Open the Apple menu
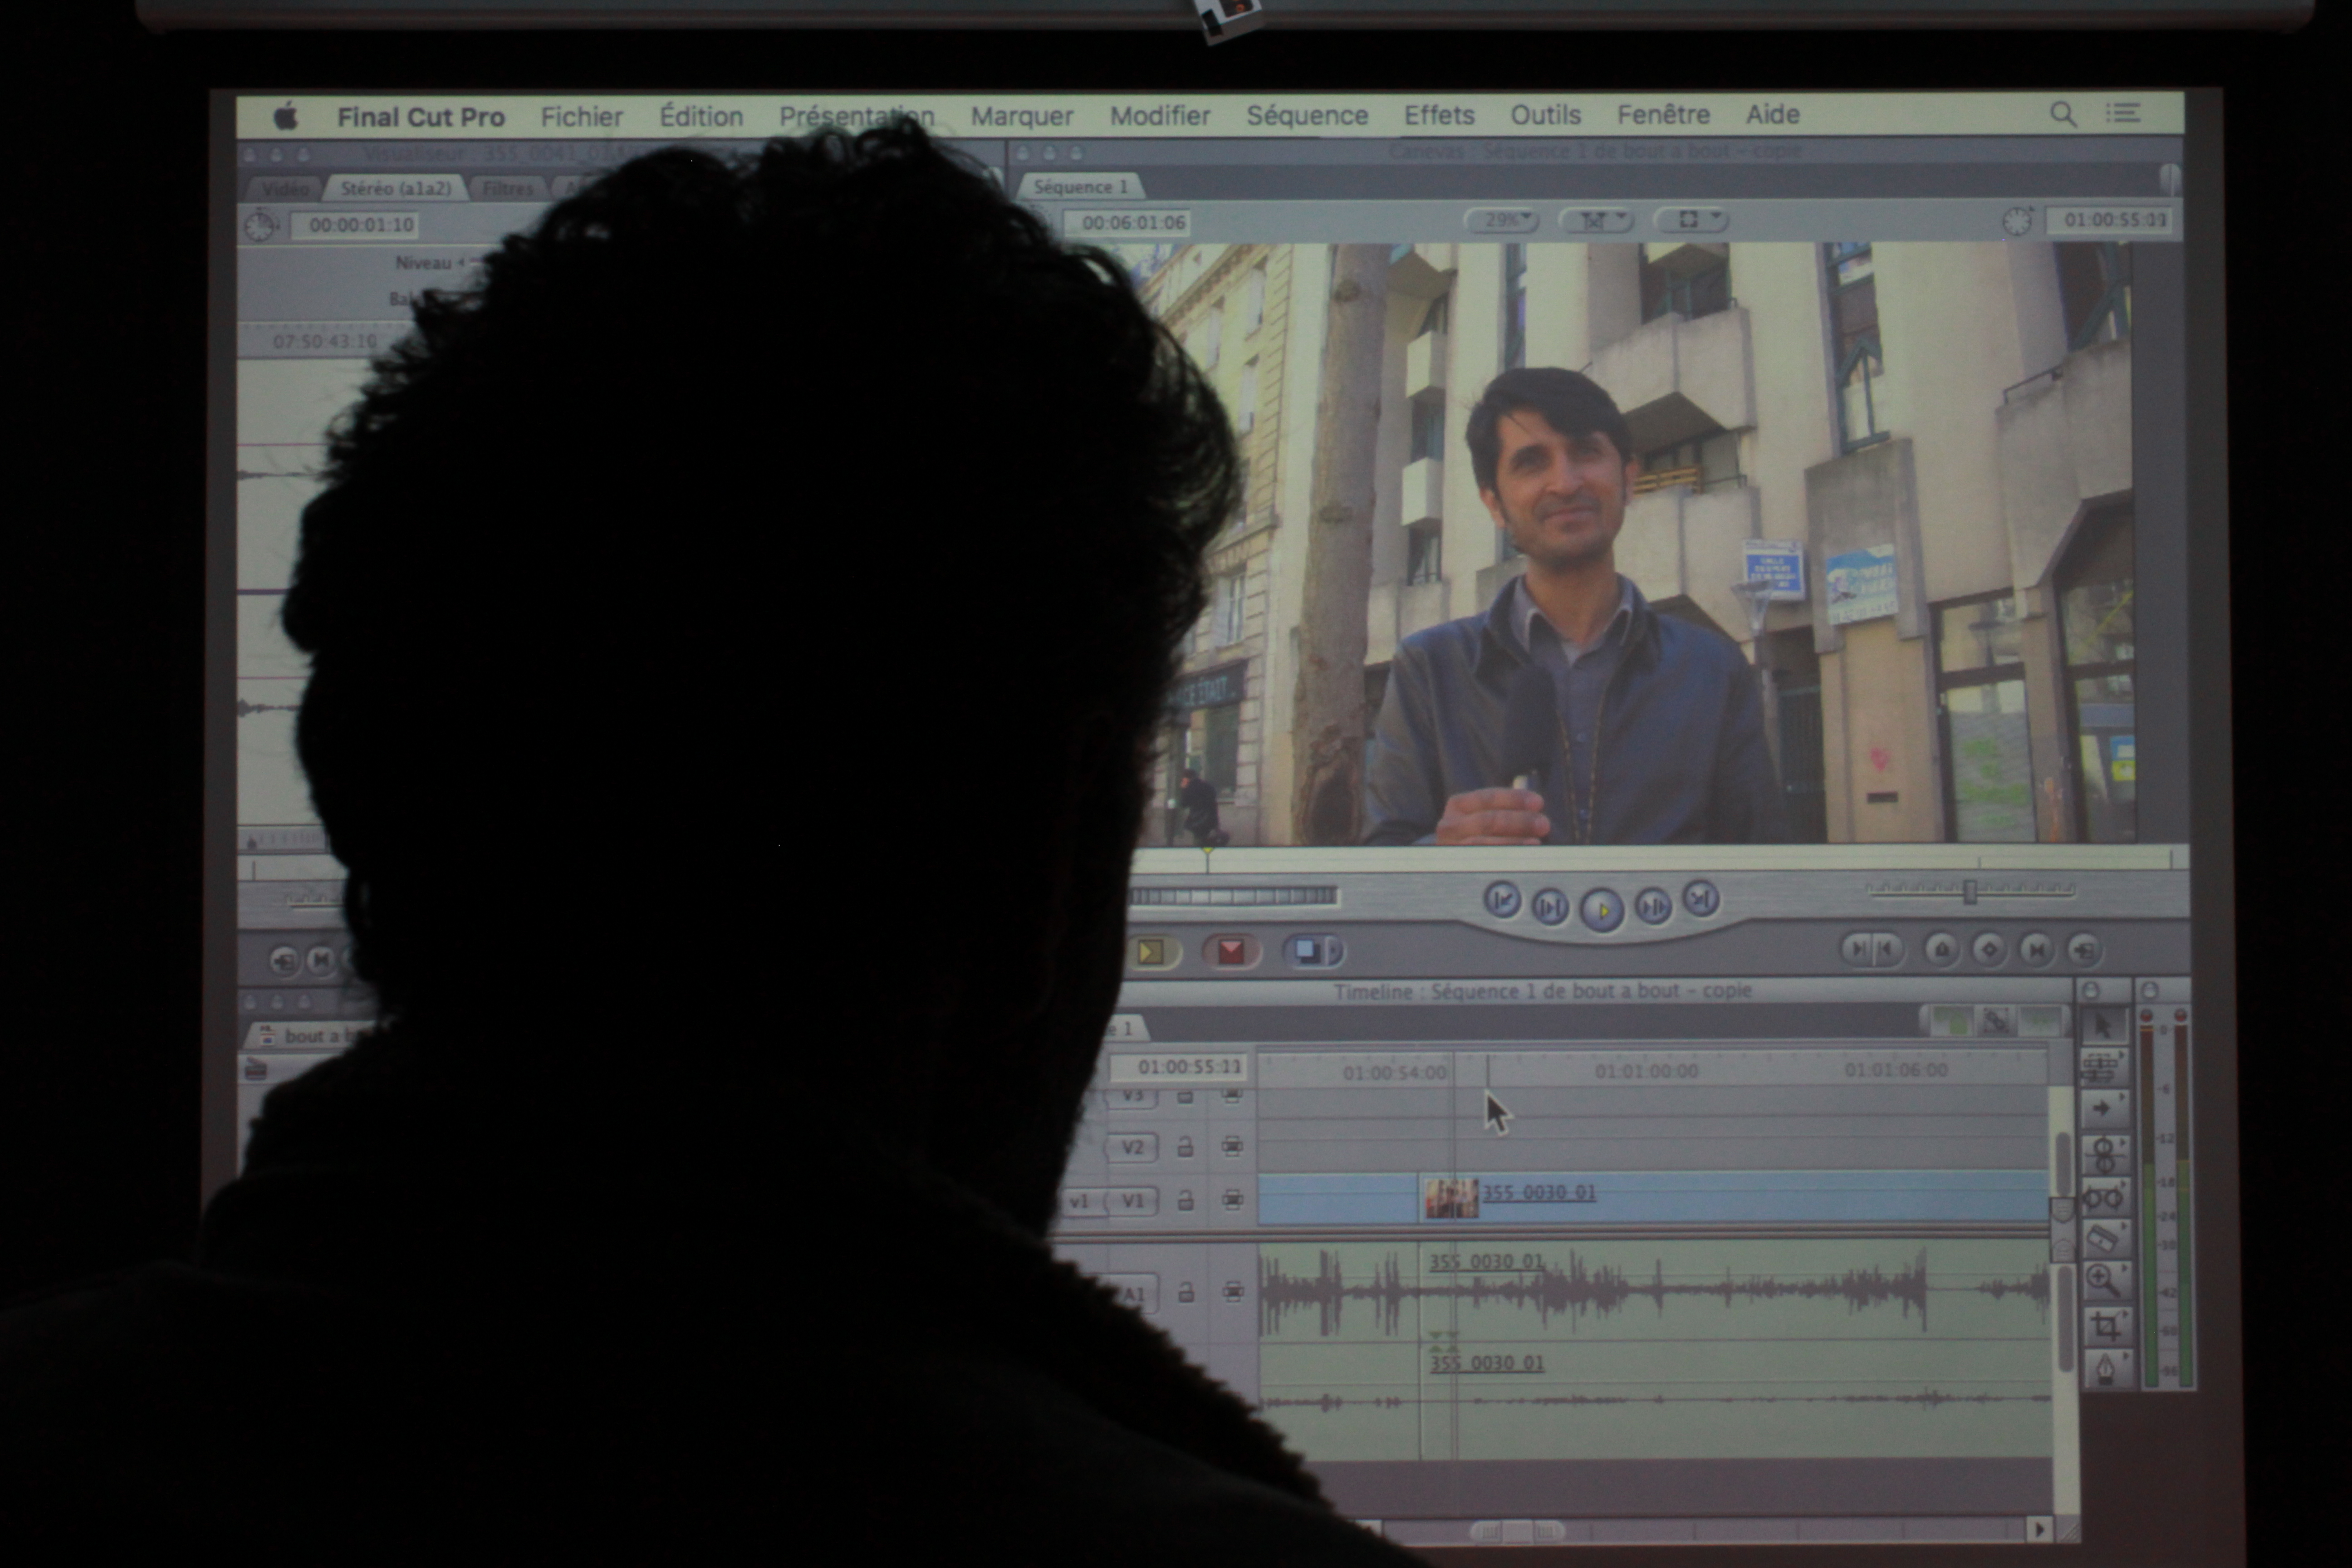 pos(286,116)
